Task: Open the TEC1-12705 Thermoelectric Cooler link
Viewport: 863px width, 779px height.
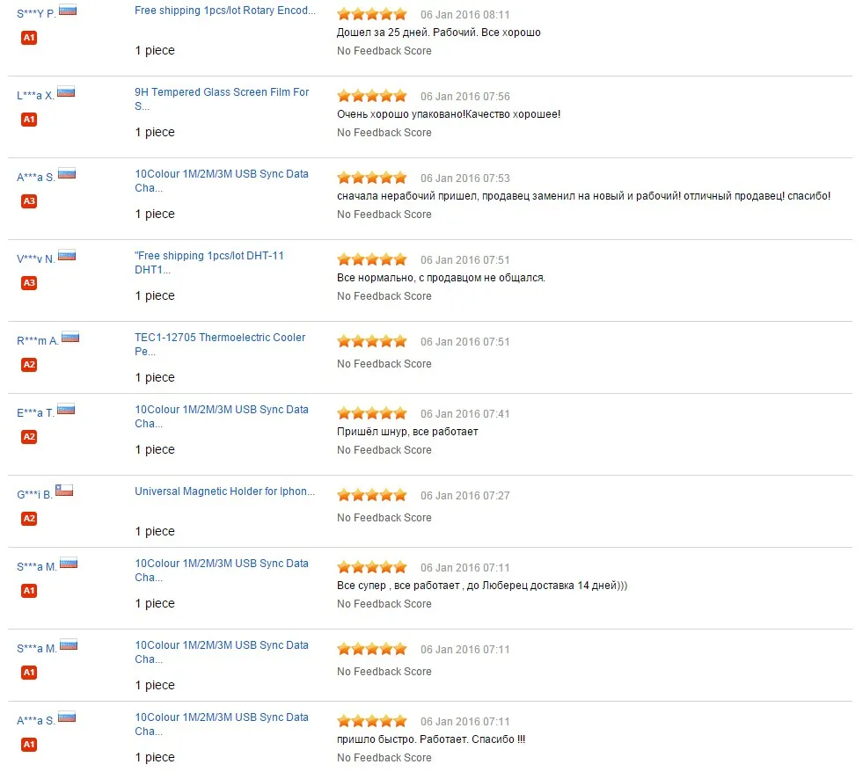Action: pos(220,345)
